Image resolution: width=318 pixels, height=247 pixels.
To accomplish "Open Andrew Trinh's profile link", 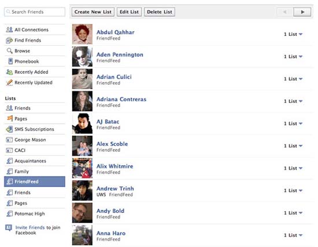I will (x=115, y=189).
